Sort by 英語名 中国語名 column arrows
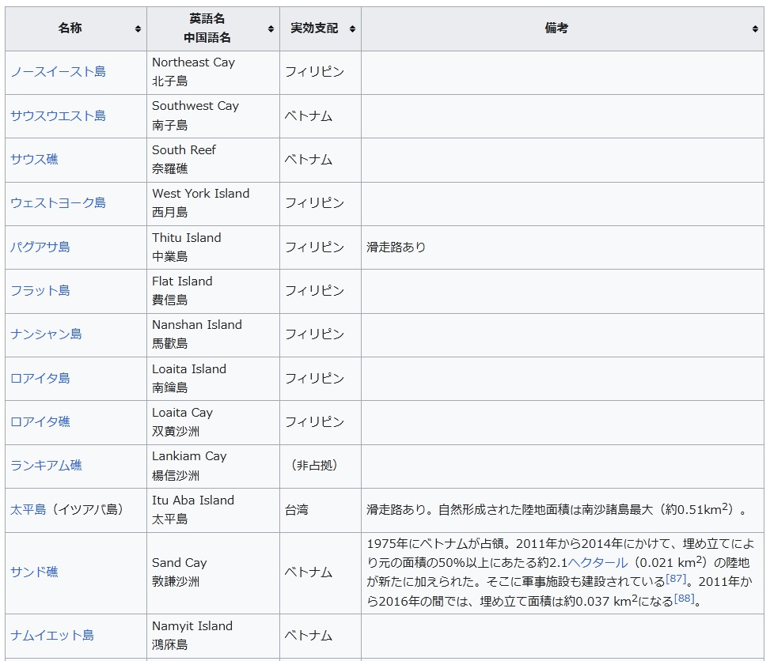This screenshot has height=661, width=770. click(x=271, y=29)
